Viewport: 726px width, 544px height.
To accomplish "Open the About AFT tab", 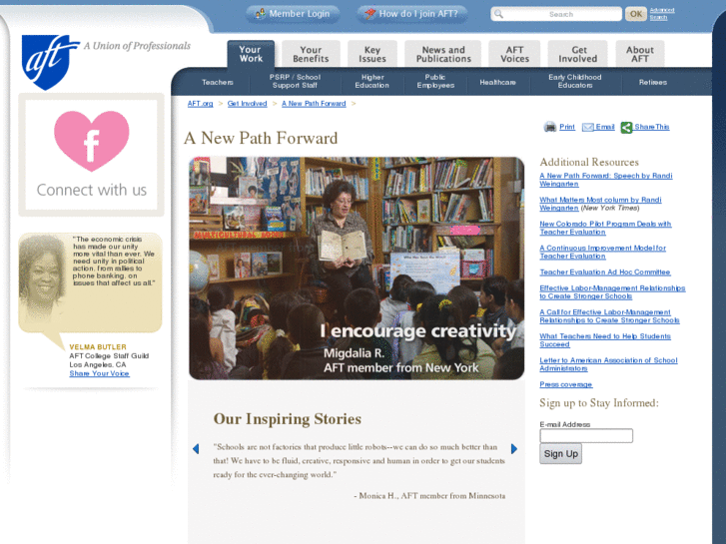I will click(x=640, y=54).
